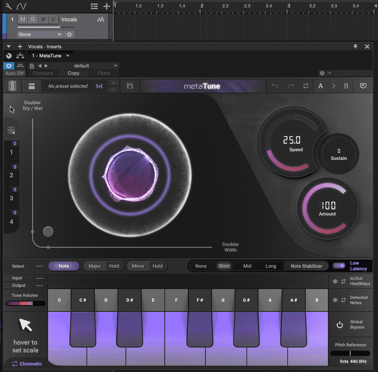Copy A to B with arrow icon

[x=333, y=86]
